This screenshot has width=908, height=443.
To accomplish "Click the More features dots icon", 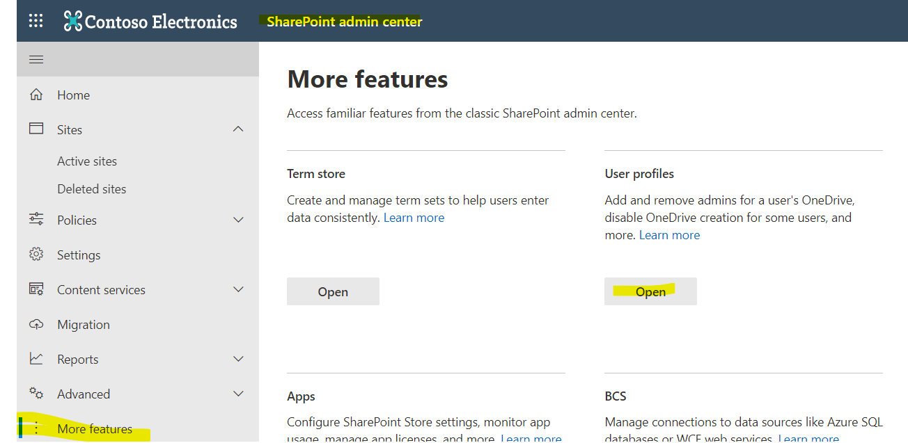I will click(36, 428).
